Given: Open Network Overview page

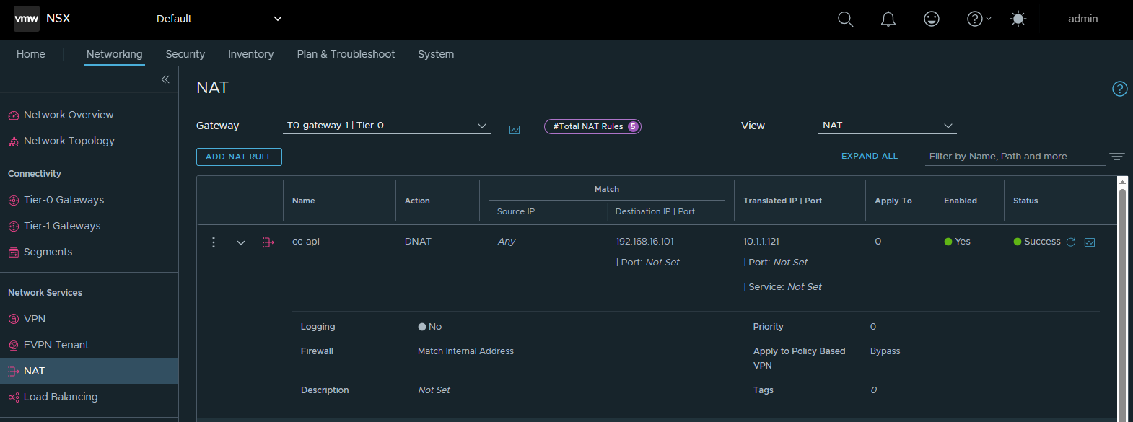Looking at the screenshot, I should pos(69,115).
